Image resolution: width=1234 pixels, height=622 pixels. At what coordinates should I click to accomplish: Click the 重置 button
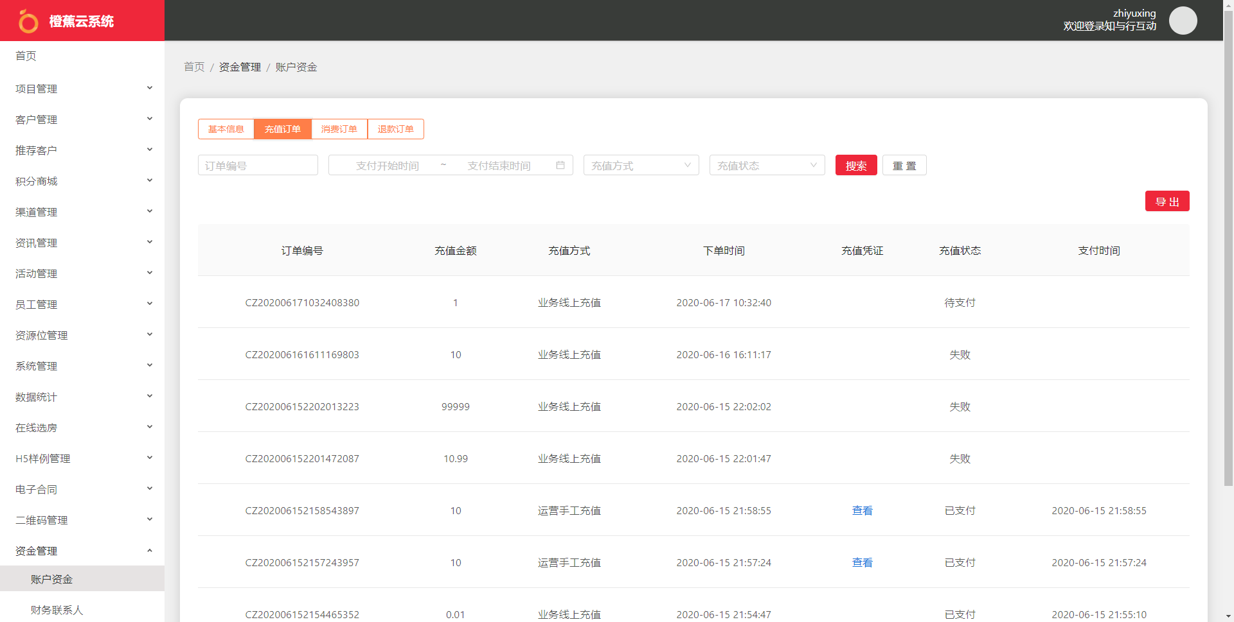[x=904, y=165]
